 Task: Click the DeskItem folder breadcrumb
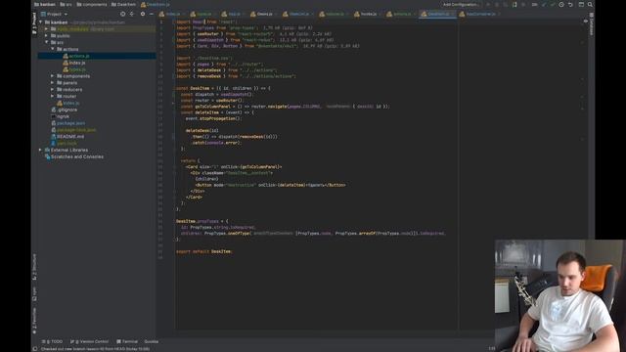click(124, 4)
